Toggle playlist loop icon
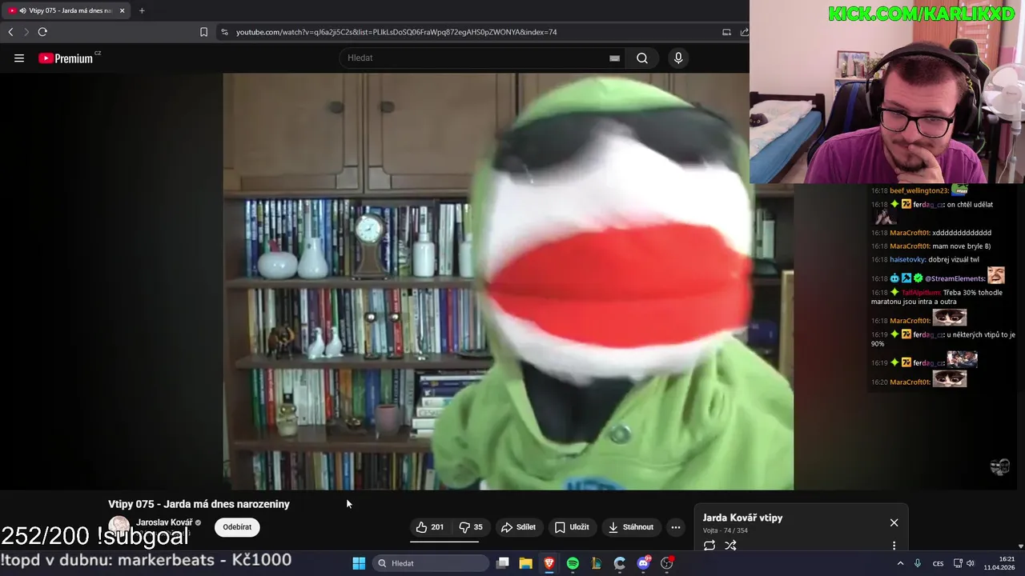 [709, 546]
